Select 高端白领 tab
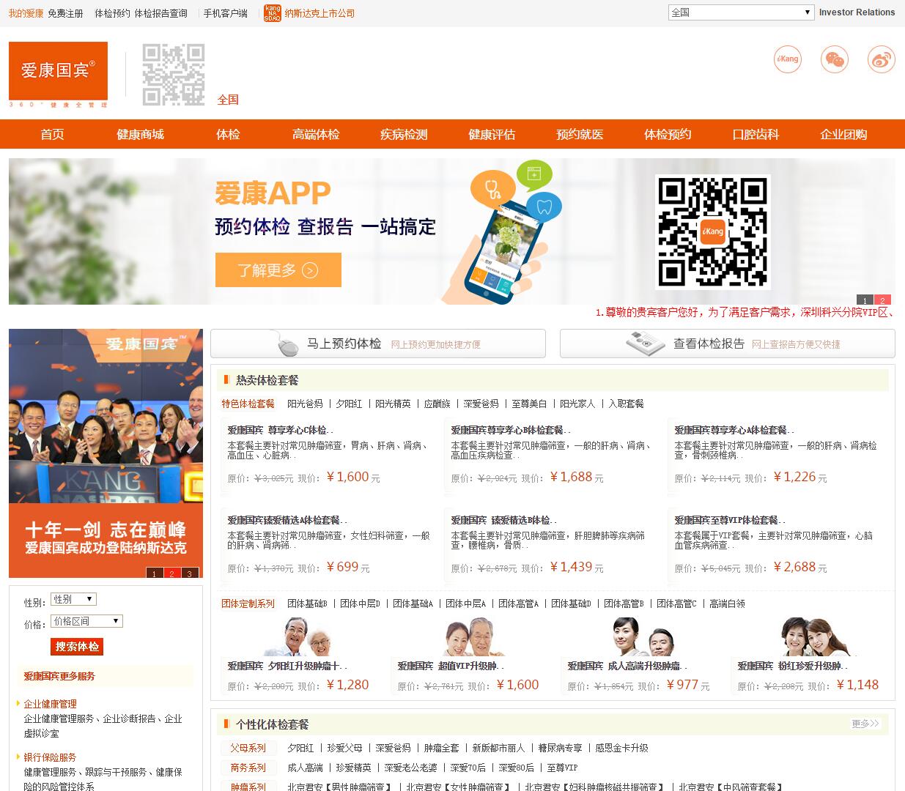905x791 pixels. pyautogui.click(x=727, y=604)
